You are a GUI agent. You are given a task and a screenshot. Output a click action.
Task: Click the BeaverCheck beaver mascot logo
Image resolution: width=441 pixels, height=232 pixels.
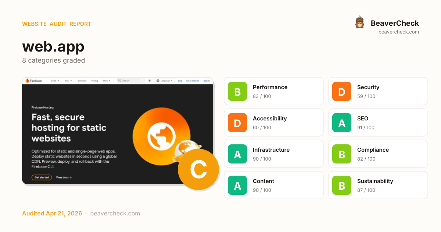point(359,22)
